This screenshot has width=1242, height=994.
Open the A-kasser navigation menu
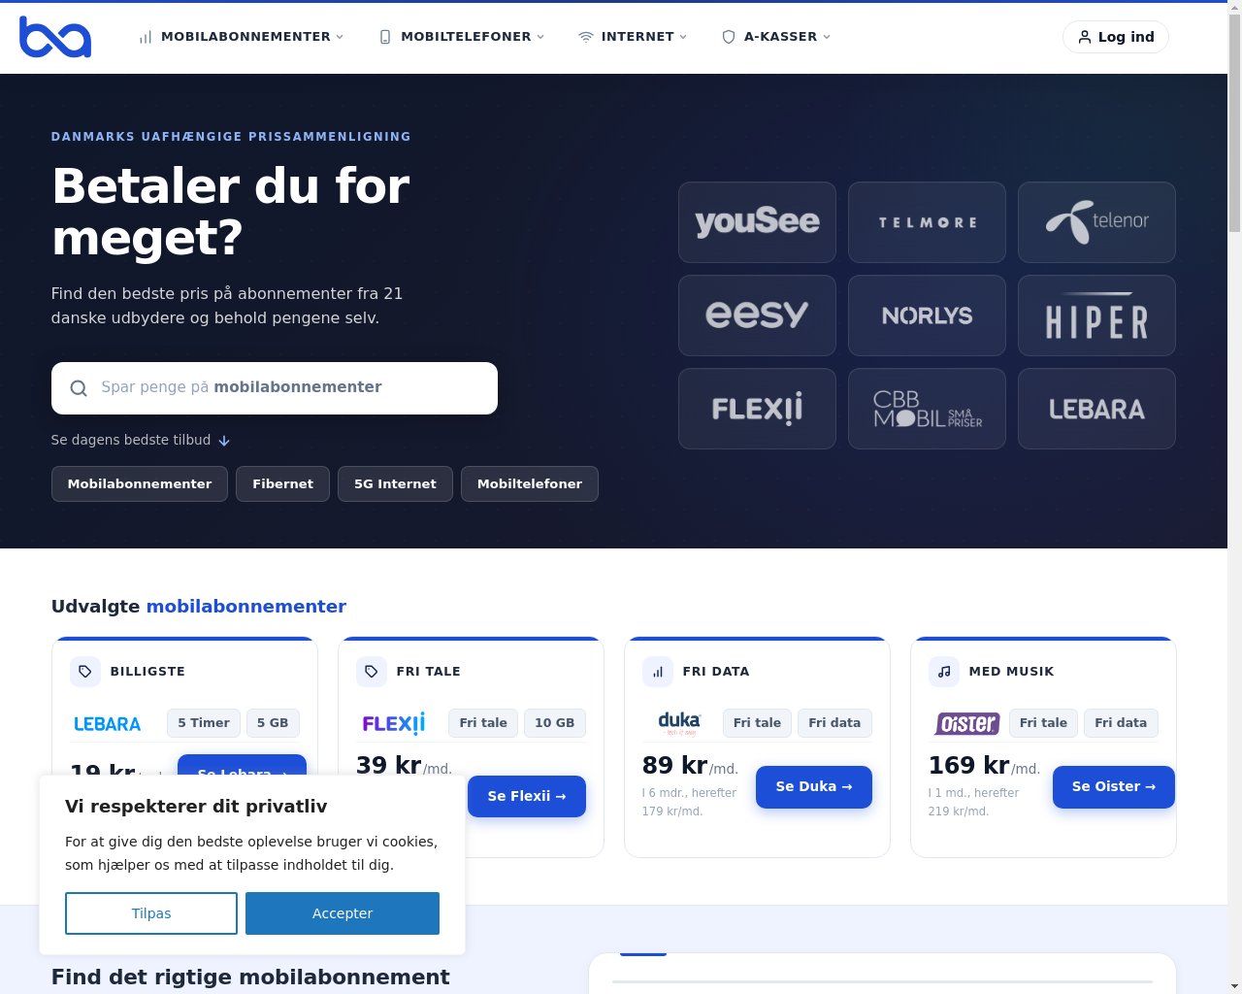pos(776,37)
